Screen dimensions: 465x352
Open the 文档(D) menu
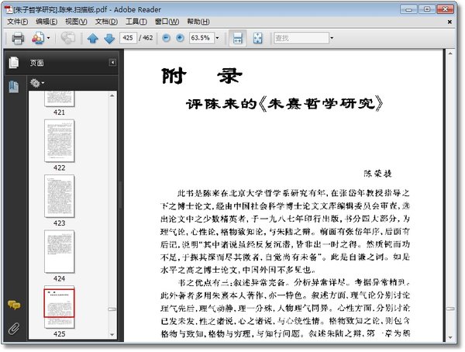coord(106,22)
